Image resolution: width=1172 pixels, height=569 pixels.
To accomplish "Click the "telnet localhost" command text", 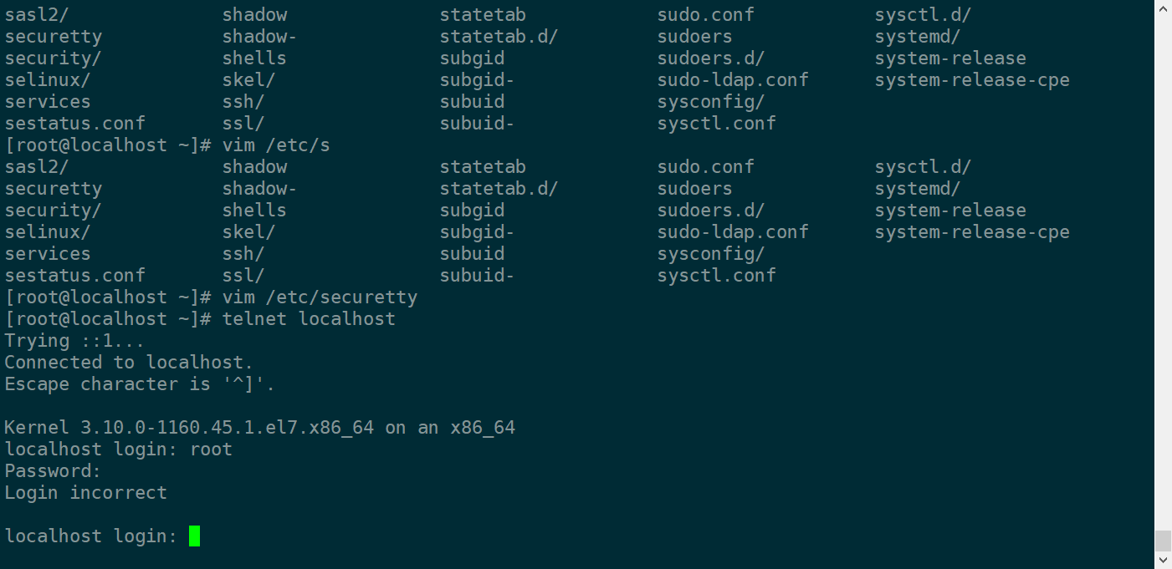I will [309, 319].
